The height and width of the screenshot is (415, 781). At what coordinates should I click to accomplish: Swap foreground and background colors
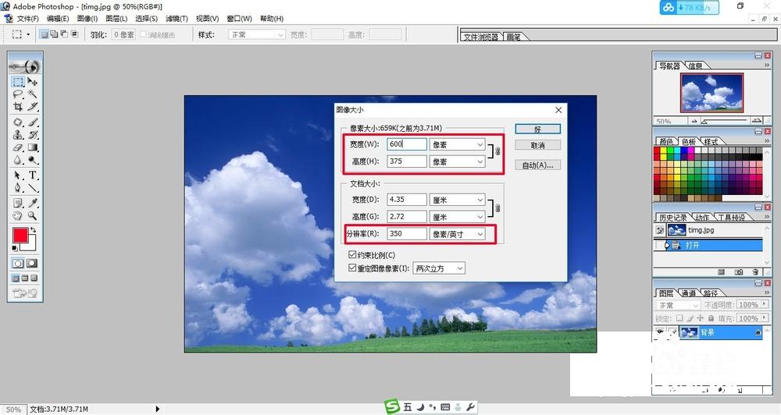point(33,230)
